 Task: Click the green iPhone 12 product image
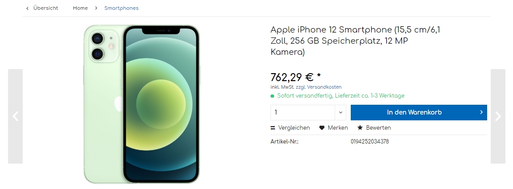(x=141, y=104)
